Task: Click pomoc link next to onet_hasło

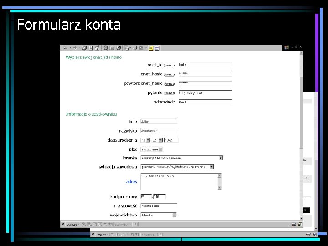Action: tap(169, 74)
